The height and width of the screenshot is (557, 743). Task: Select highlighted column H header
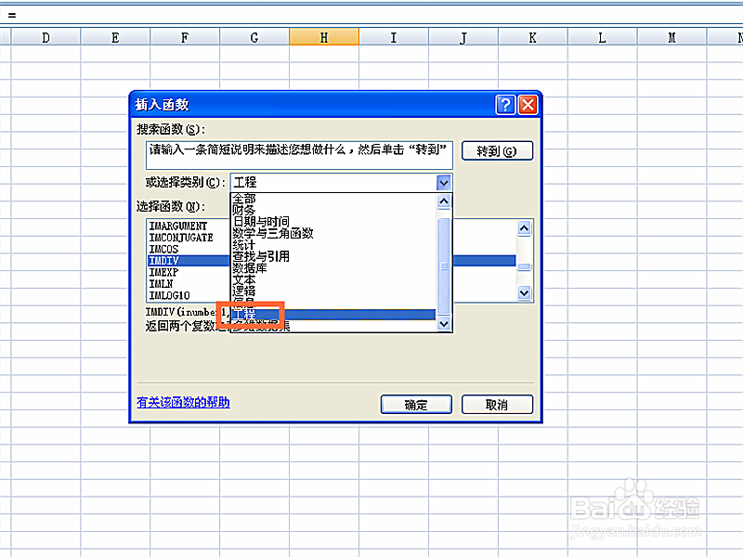324,37
